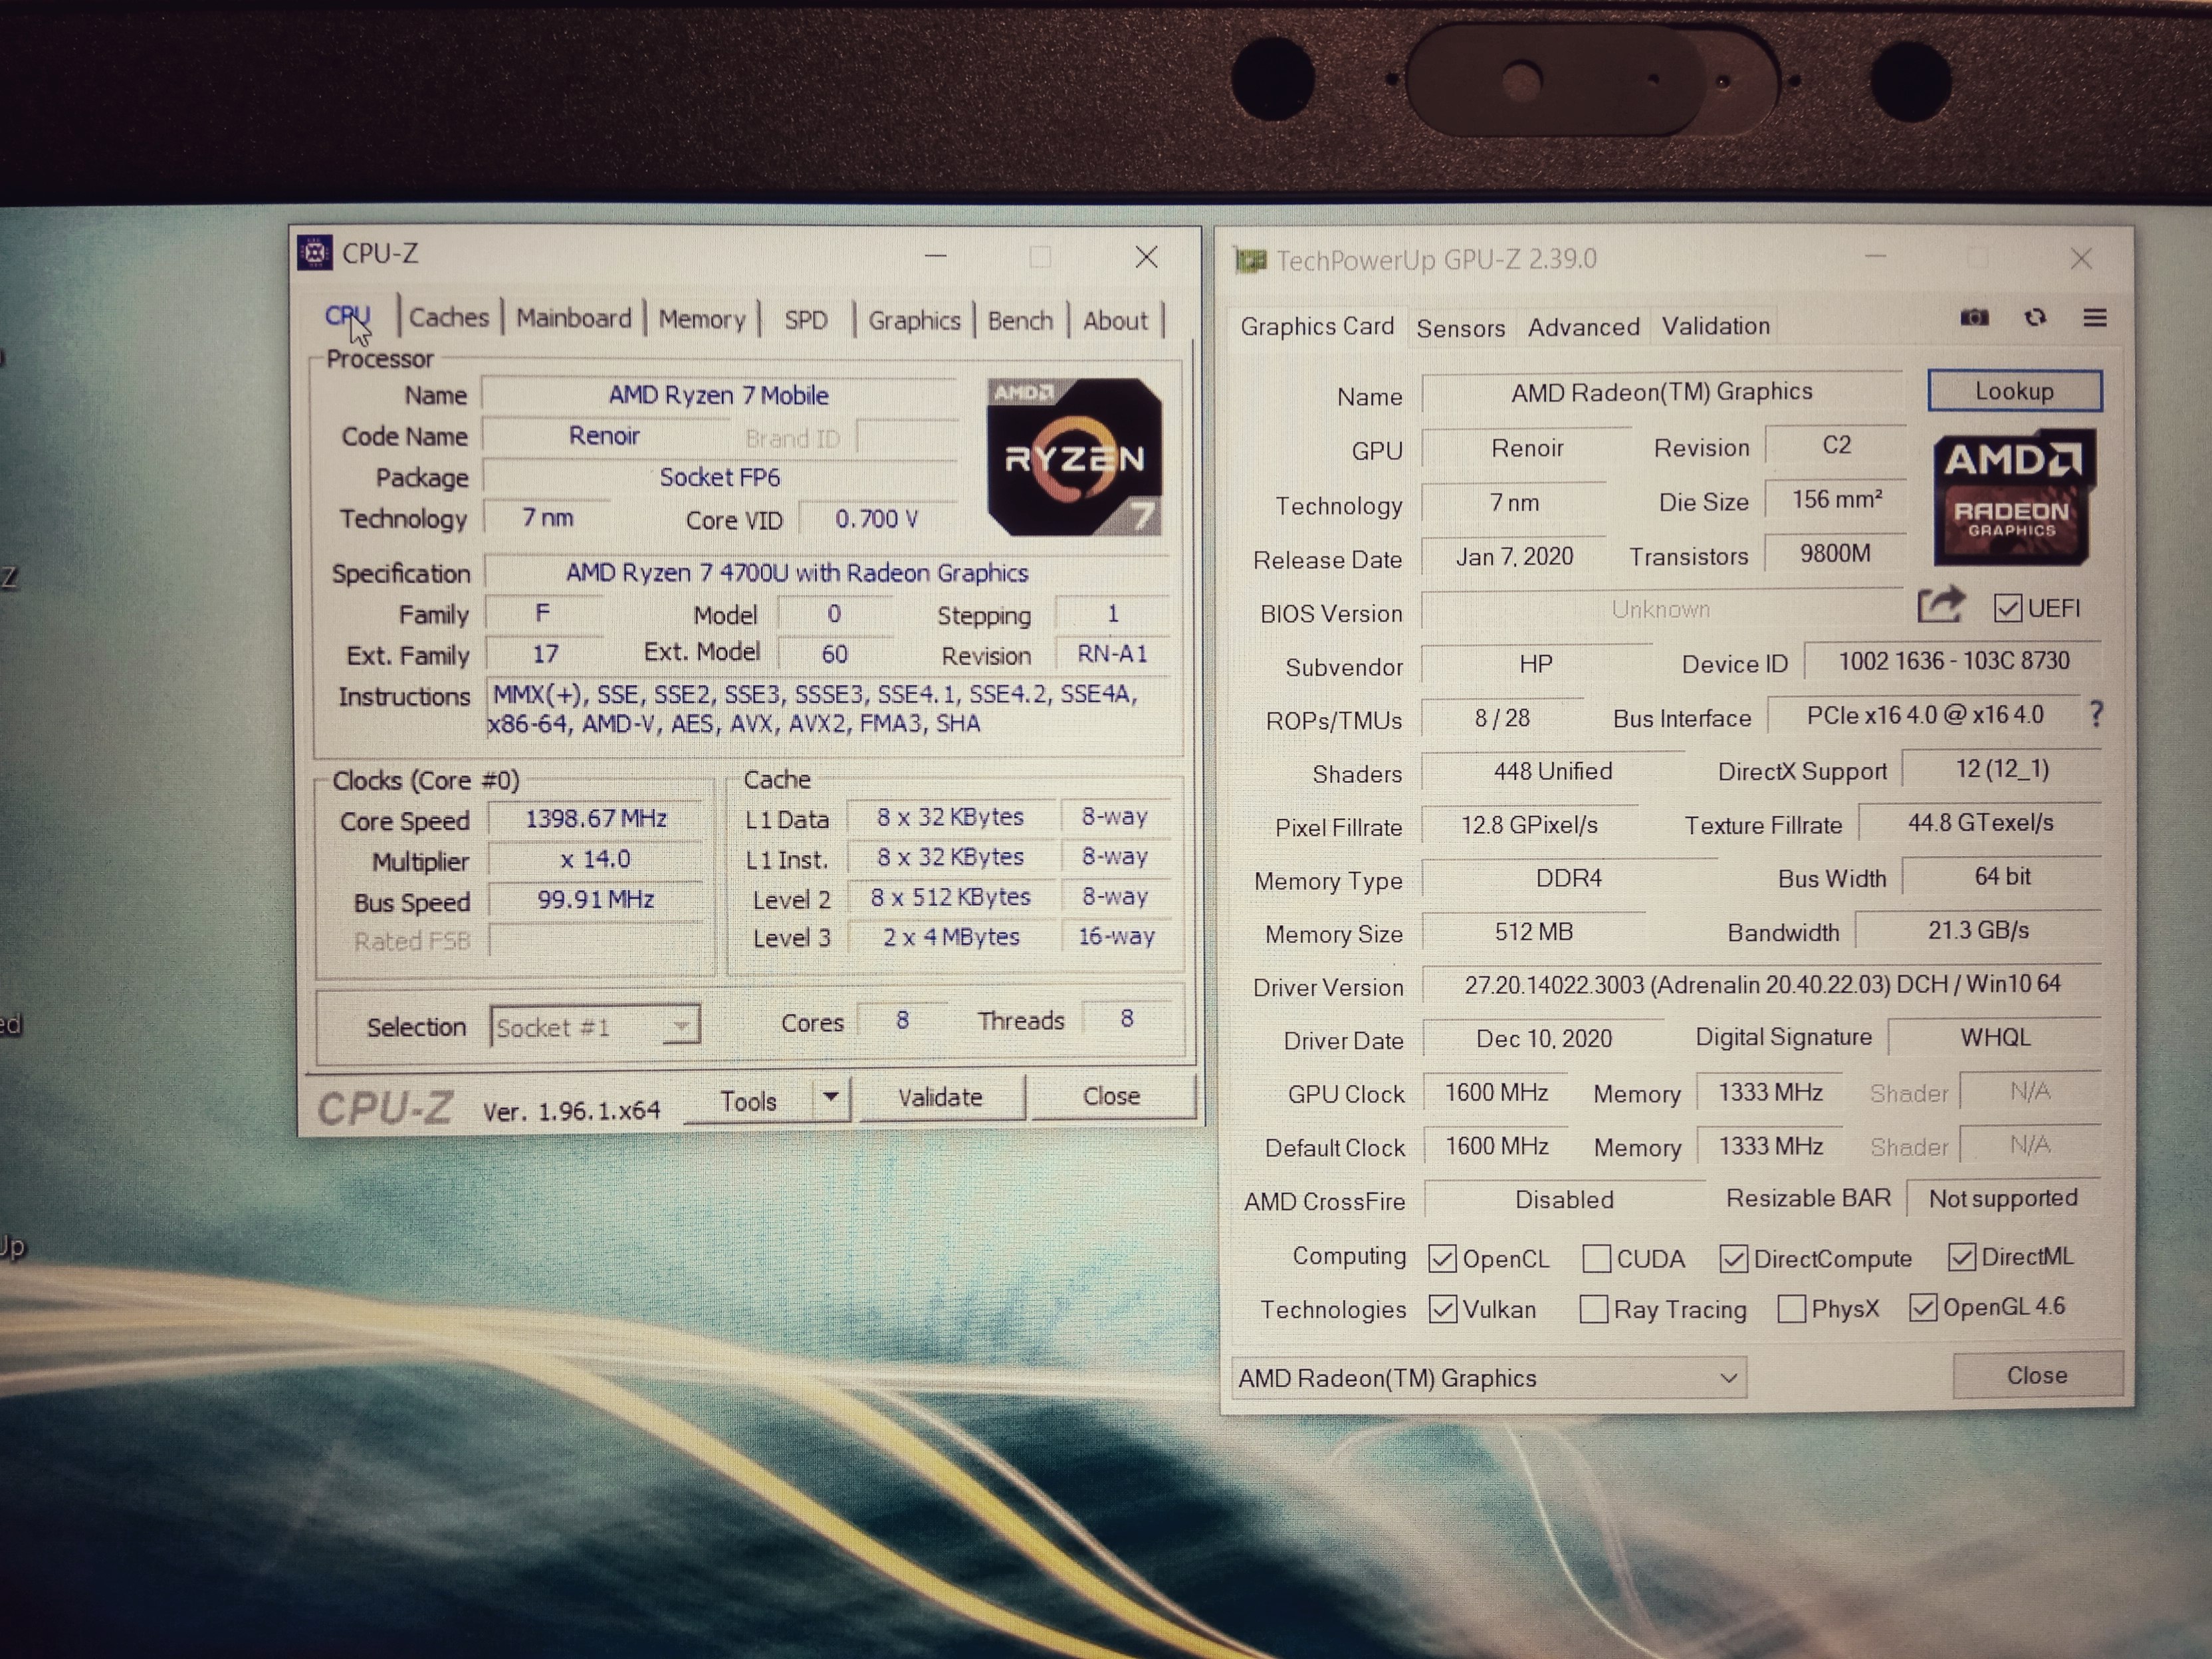Open the Socket #1 selection dropdown
The image size is (2212, 1659).
click(x=594, y=1027)
